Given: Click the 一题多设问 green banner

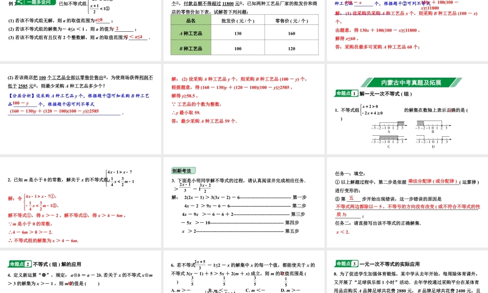Looking at the screenshot, I should coord(38,3).
